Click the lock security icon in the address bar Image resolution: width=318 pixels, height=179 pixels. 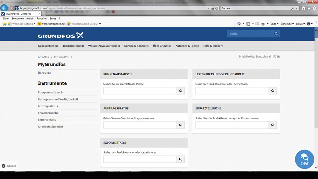point(212,8)
